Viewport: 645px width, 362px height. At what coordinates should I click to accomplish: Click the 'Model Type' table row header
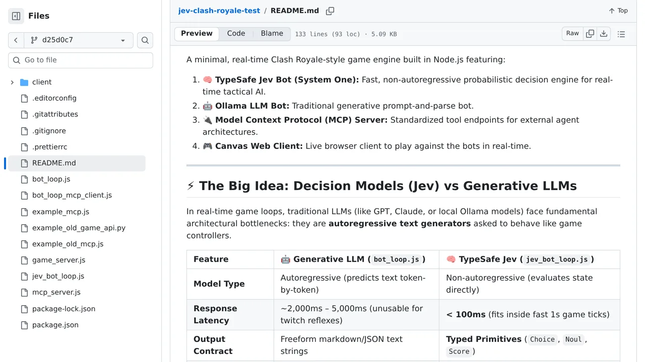pyautogui.click(x=230, y=284)
